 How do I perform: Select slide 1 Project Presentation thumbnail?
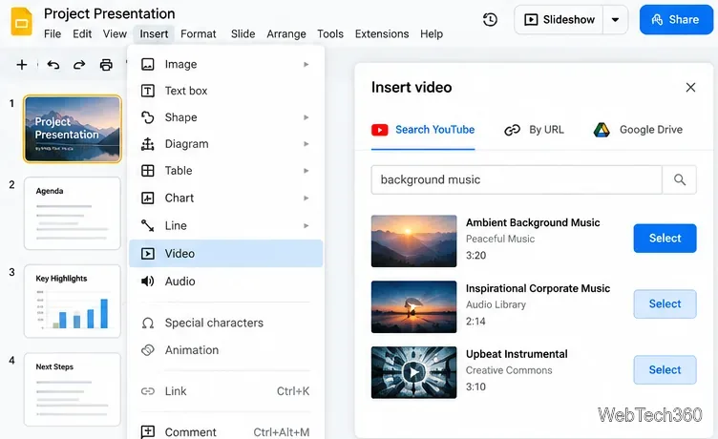point(73,129)
